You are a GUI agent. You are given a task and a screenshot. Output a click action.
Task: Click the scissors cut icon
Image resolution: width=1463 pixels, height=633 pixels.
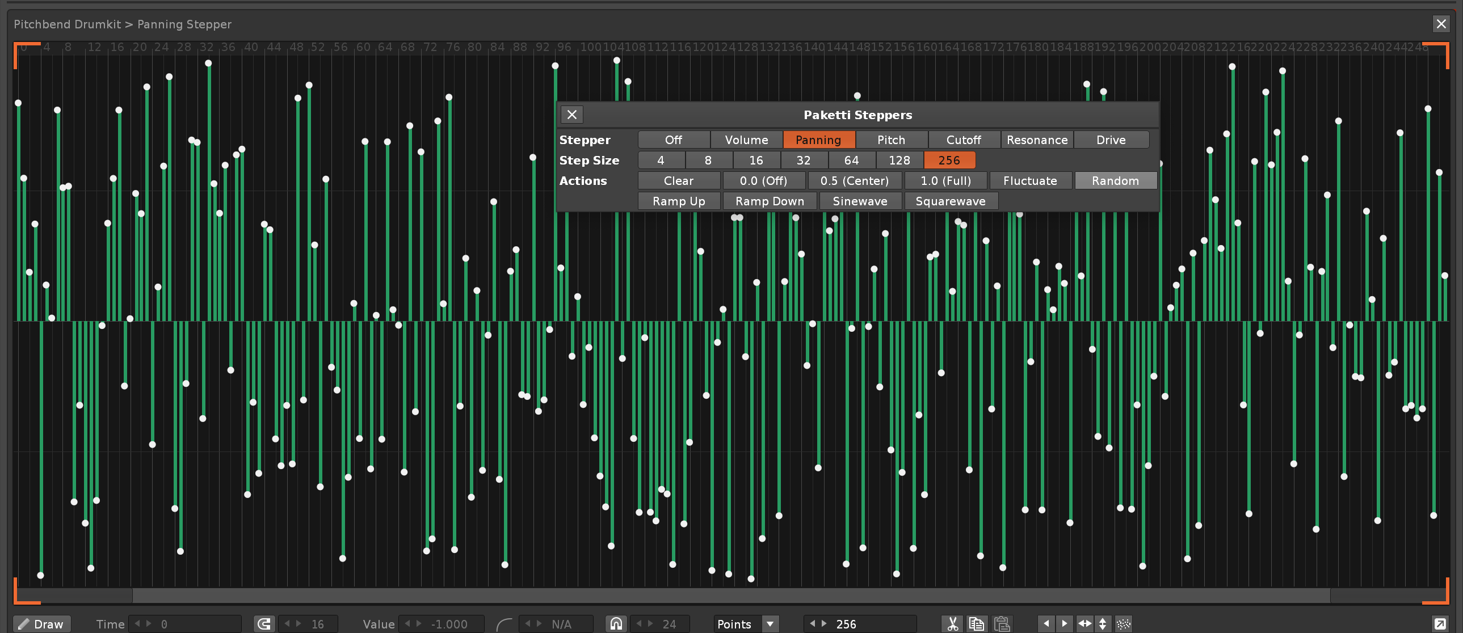click(x=952, y=624)
